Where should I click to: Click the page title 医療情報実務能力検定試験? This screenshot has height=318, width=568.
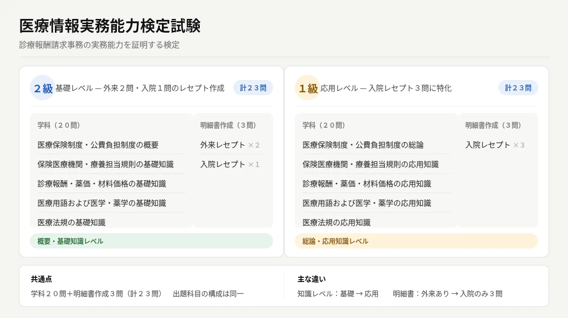pyautogui.click(x=110, y=26)
